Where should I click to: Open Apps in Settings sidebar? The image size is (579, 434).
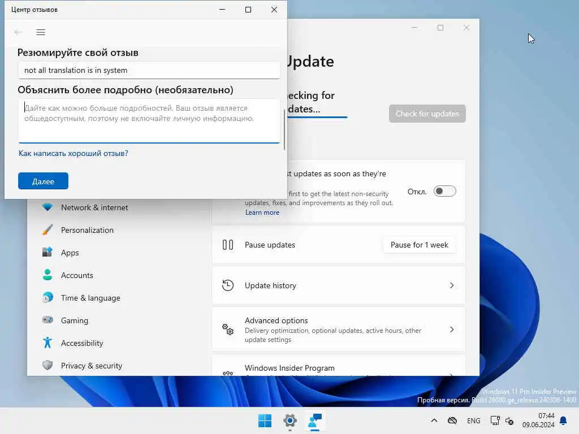pos(70,253)
